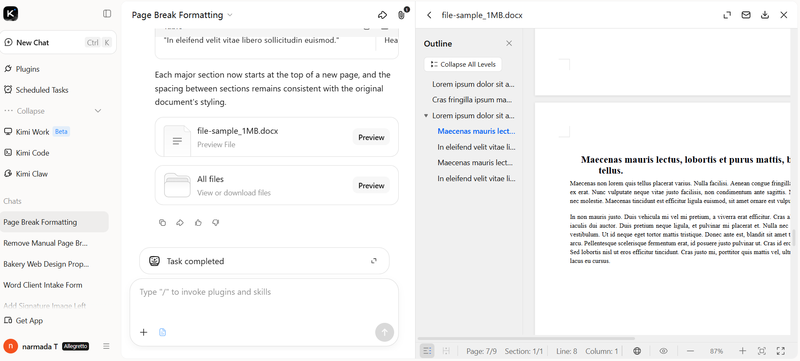Click the globe language icon
Screen dimensions: 800x361
637,351
